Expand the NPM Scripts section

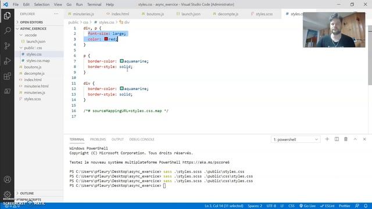pyautogui.click(x=30, y=200)
